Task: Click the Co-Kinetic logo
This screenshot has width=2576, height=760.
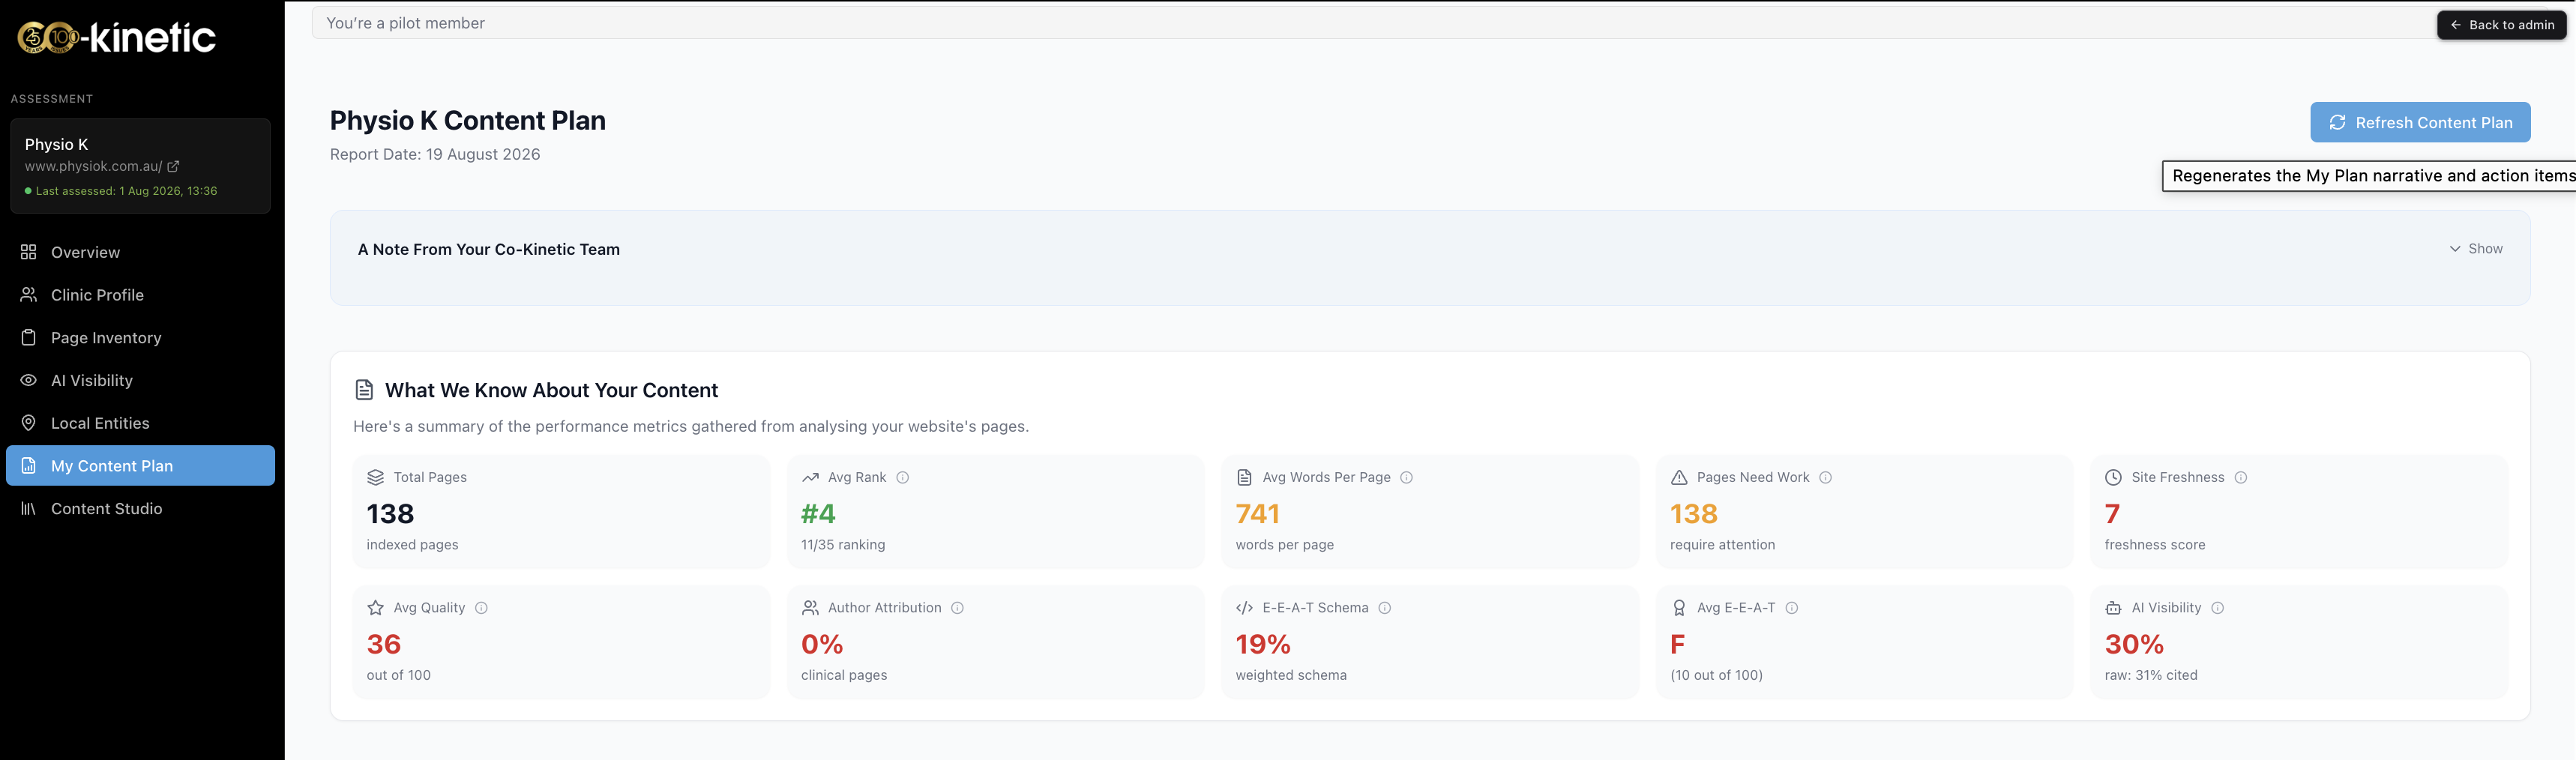Action: [x=117, y=38]
